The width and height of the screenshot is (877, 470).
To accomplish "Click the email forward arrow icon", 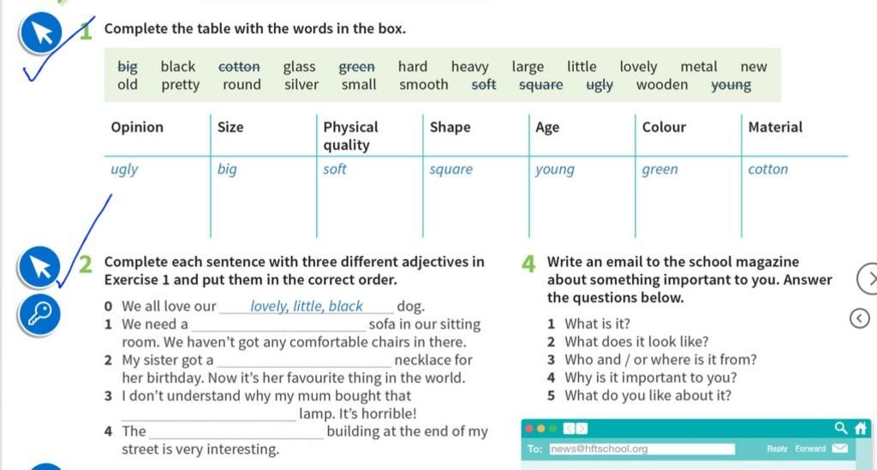I will pyautogui.click(x=582, y=429).
